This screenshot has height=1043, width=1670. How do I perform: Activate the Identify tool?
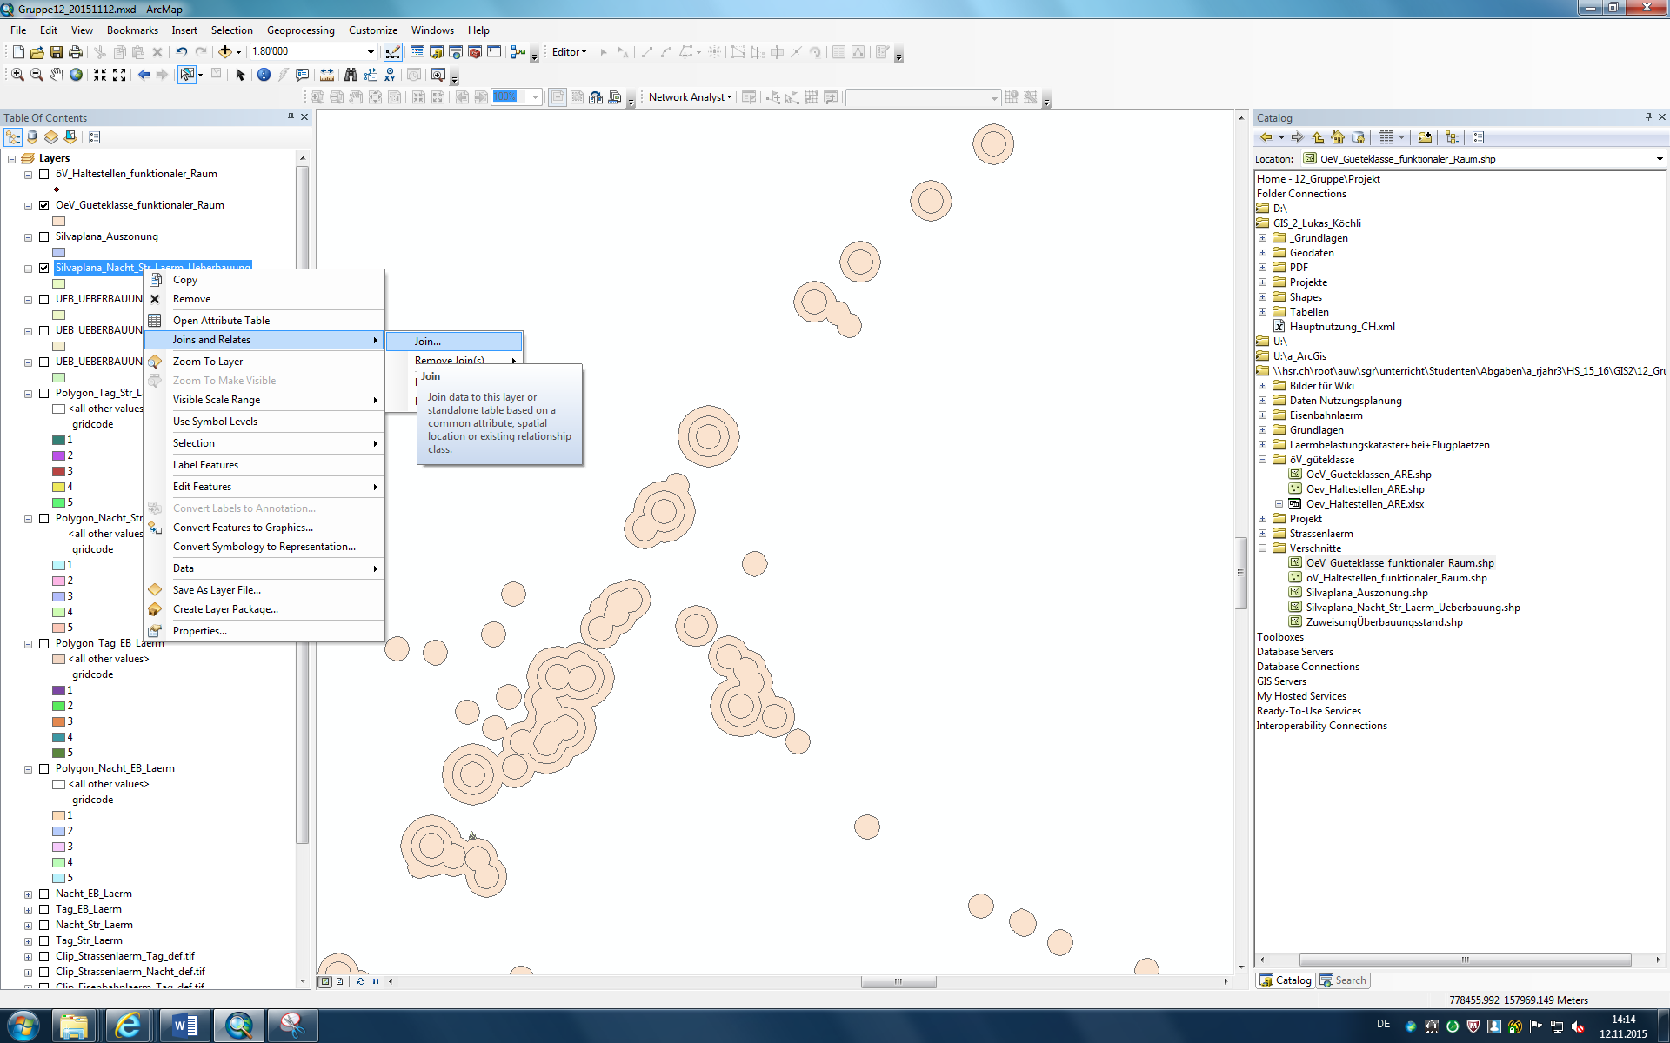264,75
